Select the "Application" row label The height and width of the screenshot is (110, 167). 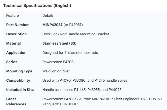coord(16,53)
